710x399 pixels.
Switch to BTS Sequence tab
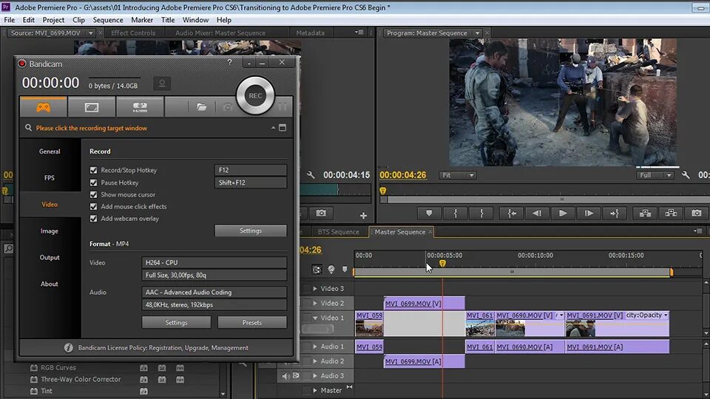pyautogui.click(x=338, y=231)
